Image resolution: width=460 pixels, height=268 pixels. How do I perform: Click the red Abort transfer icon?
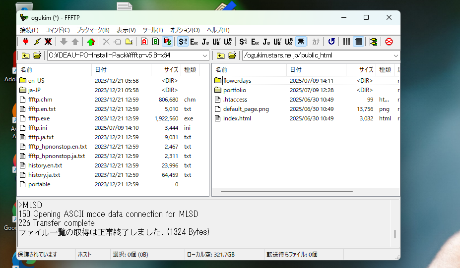[389, 42]
